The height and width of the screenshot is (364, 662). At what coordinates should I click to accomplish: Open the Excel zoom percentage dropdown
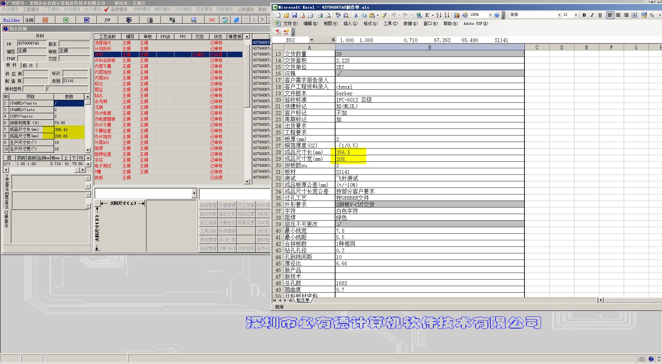[490, 15]
